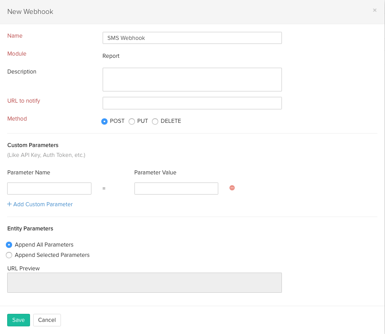385x334 pixels.
Task: Click the red remove icon beside Parameter Value
Action: tap(232, 188)
